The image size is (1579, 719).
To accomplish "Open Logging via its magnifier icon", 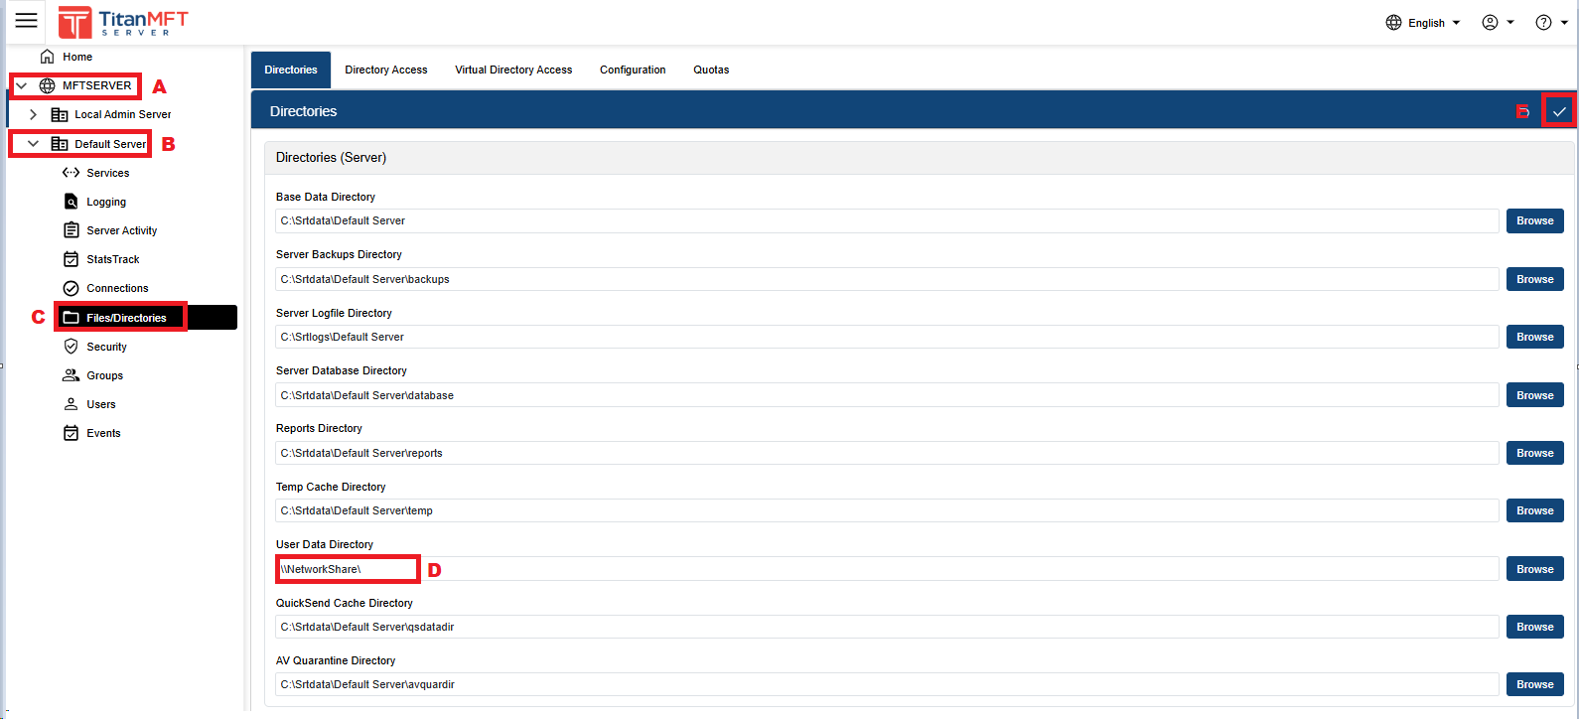I will click(71, 202).
